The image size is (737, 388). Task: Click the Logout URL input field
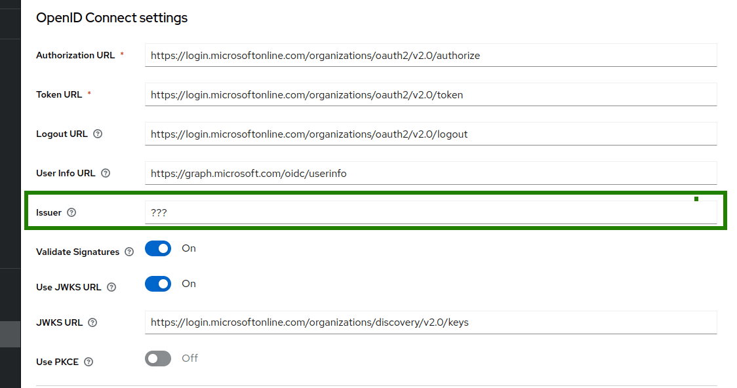tap(431, 134)
